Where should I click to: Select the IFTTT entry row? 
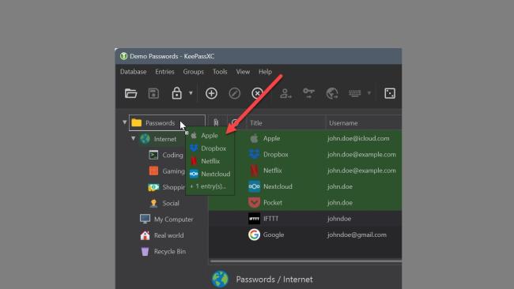pos(305,219)
